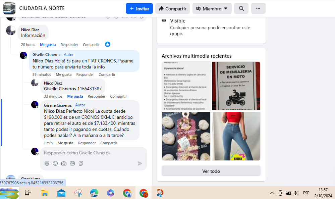Open the Chrome window with B profile badge

[144, 193]
